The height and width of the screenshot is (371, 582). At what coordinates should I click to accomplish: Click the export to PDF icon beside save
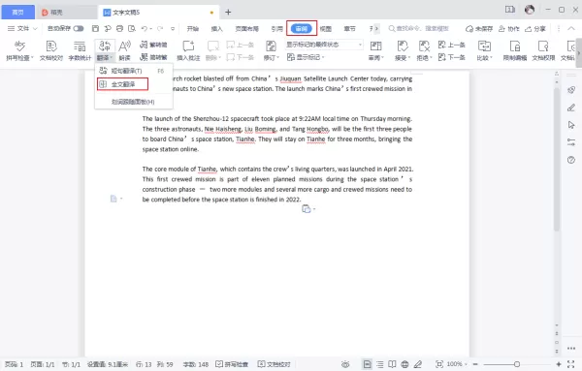coord(108,28)
